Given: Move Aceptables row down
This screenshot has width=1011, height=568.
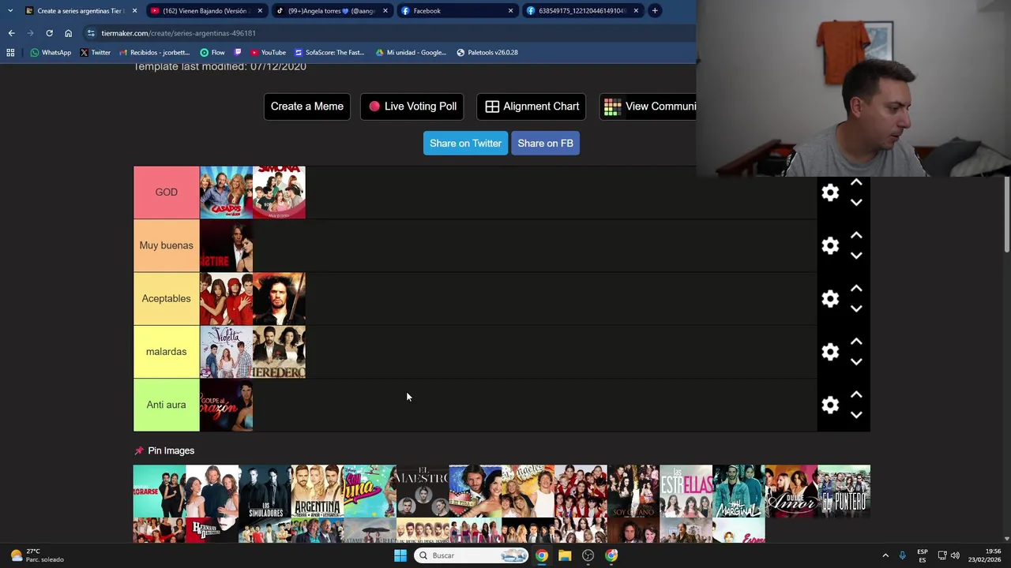Looking at the screenshot, I should [856, 308].
